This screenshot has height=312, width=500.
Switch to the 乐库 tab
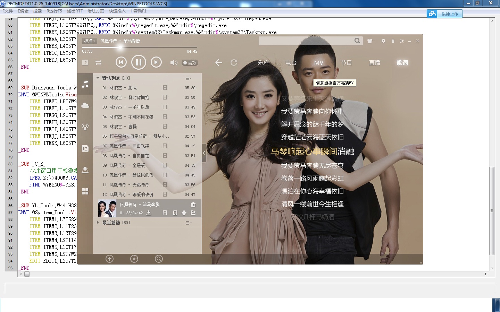coord(264,63)
